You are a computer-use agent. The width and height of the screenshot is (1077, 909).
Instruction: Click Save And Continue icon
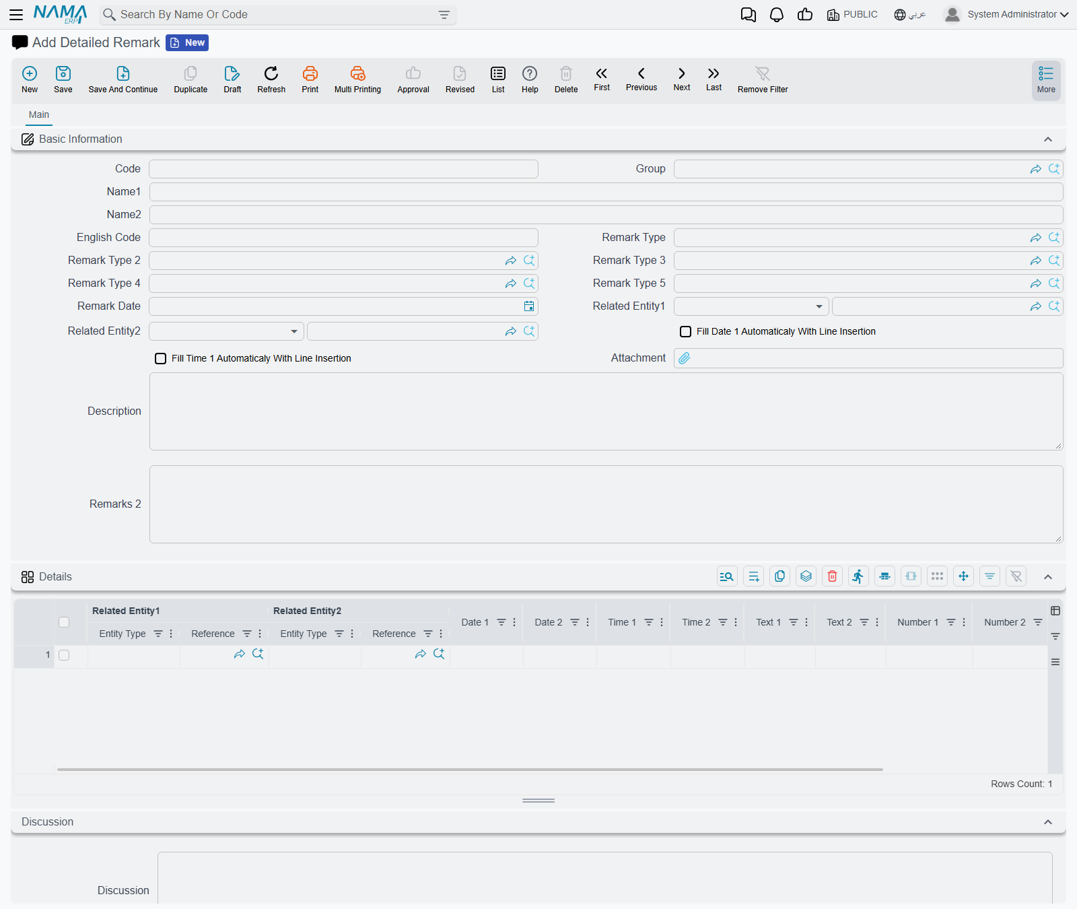pyautogui.click(x=123, y=79)
